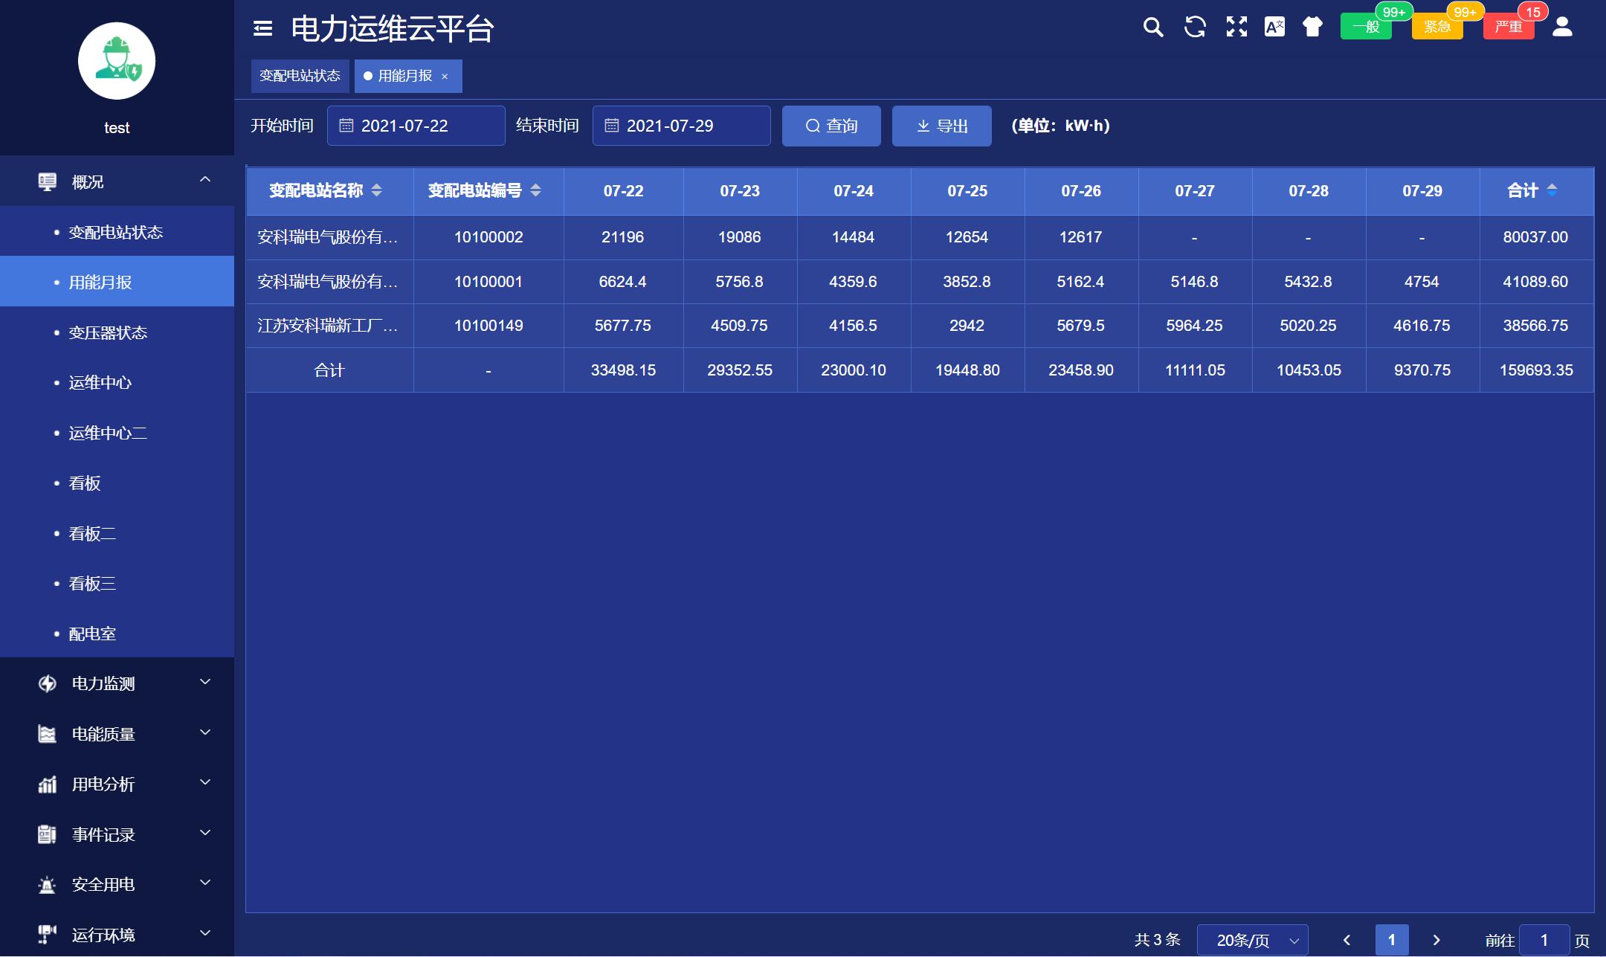The width and height of the screenshot is (1606, 957).
Task: Click the refresh icon in the top bar
Action: click(1196, 27)
